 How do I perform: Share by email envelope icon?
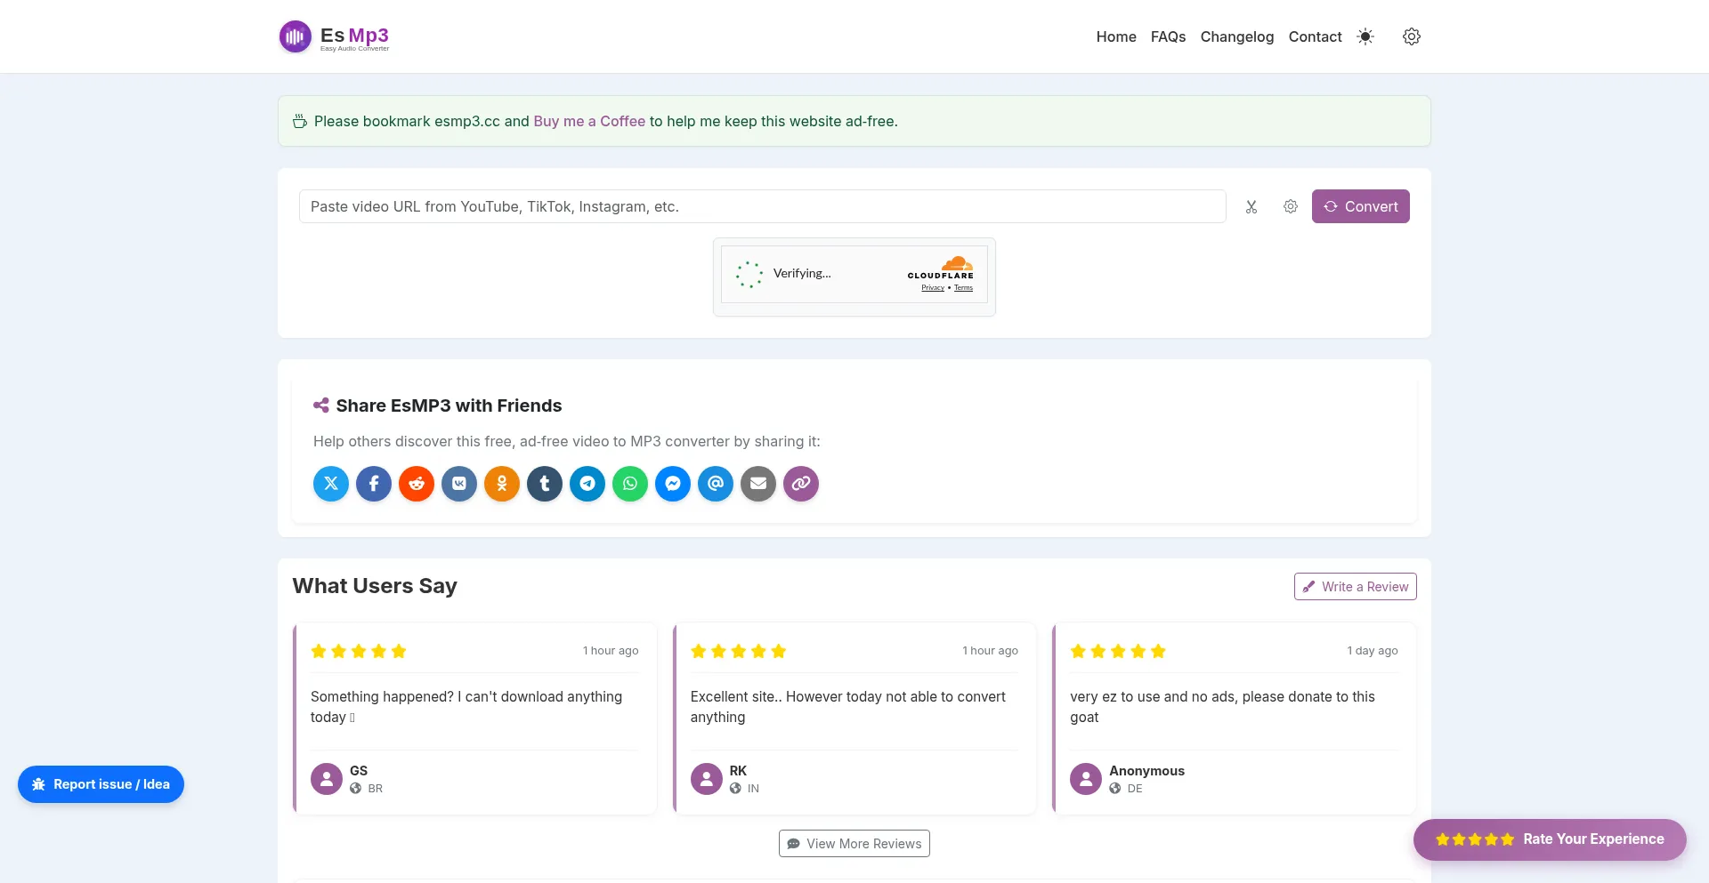tap(758, 484)
